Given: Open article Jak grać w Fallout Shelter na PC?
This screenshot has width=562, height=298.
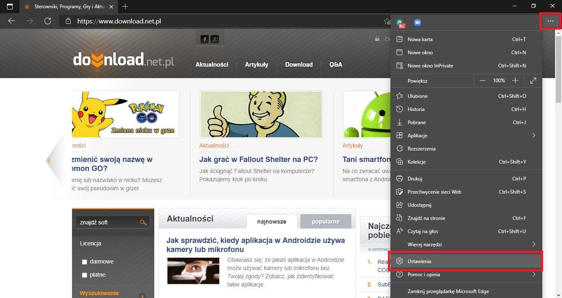Looking at the screenshot, I should click(258, 159).
